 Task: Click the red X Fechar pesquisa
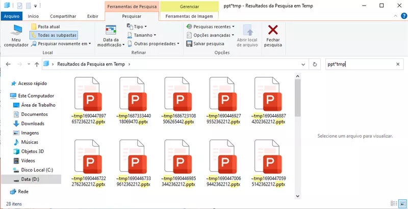tap(273, 36)
